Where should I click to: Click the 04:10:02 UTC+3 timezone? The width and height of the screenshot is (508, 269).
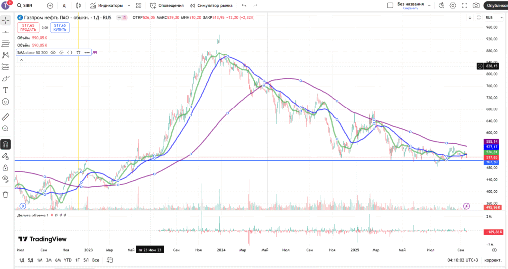[x=463, y=260]
